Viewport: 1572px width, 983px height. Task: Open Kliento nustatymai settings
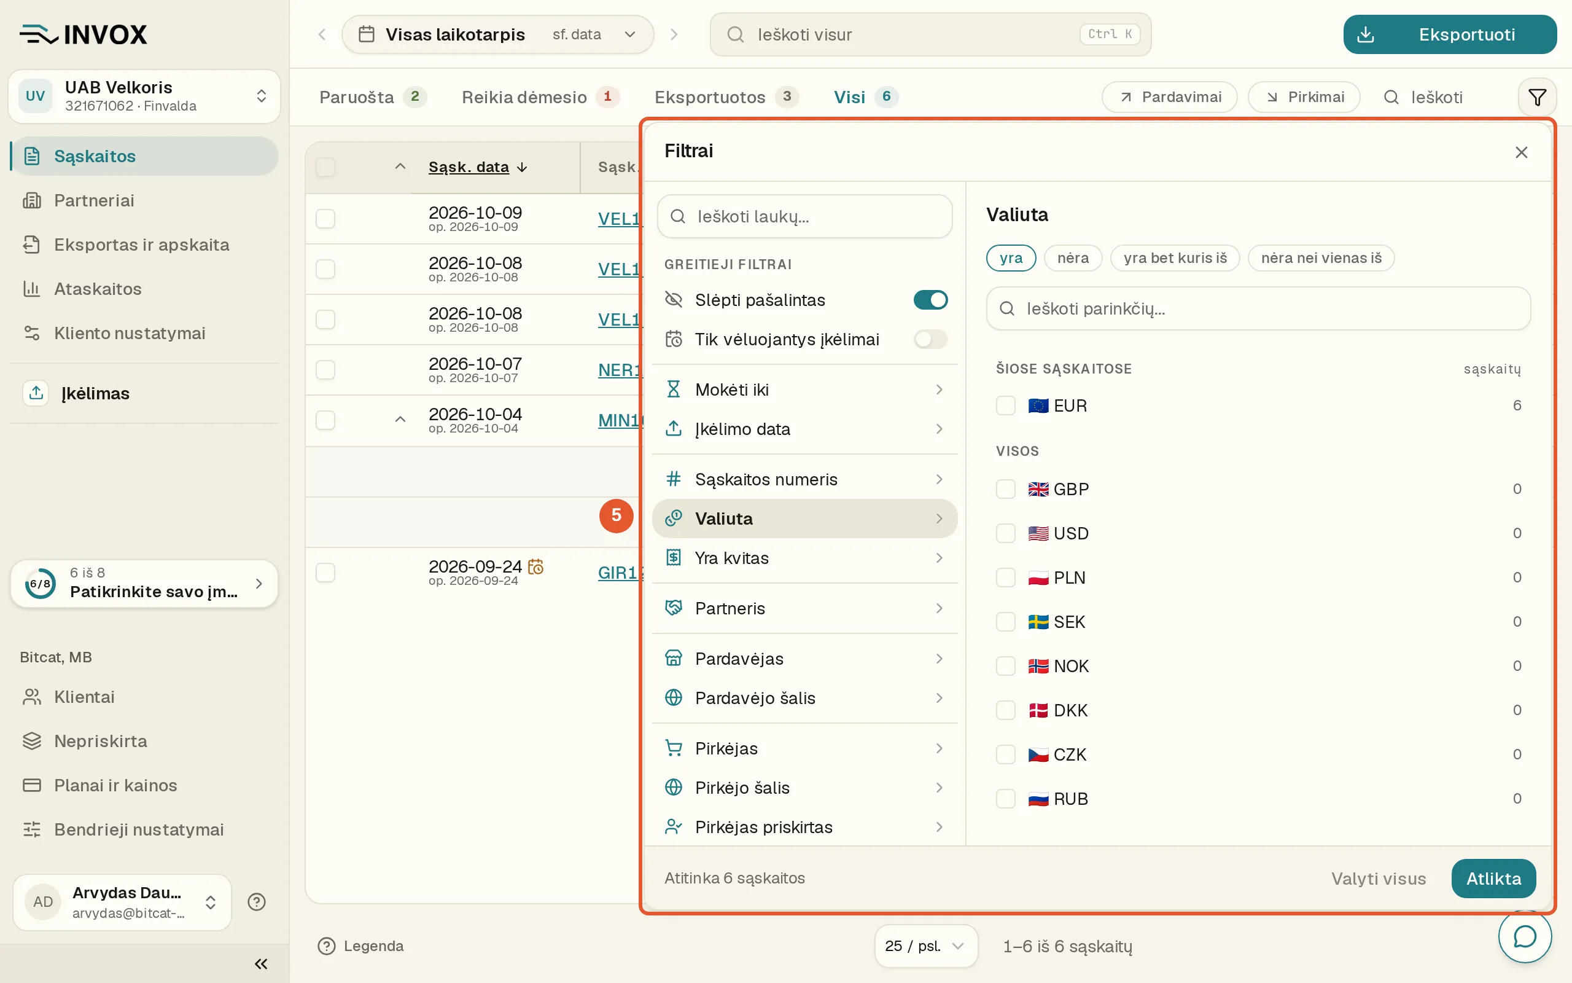(146, 333)
